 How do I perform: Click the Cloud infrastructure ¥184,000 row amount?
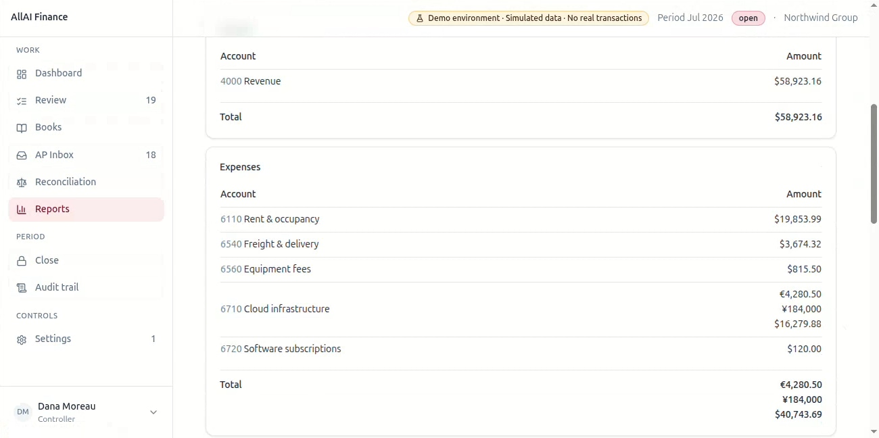[801, 309]
